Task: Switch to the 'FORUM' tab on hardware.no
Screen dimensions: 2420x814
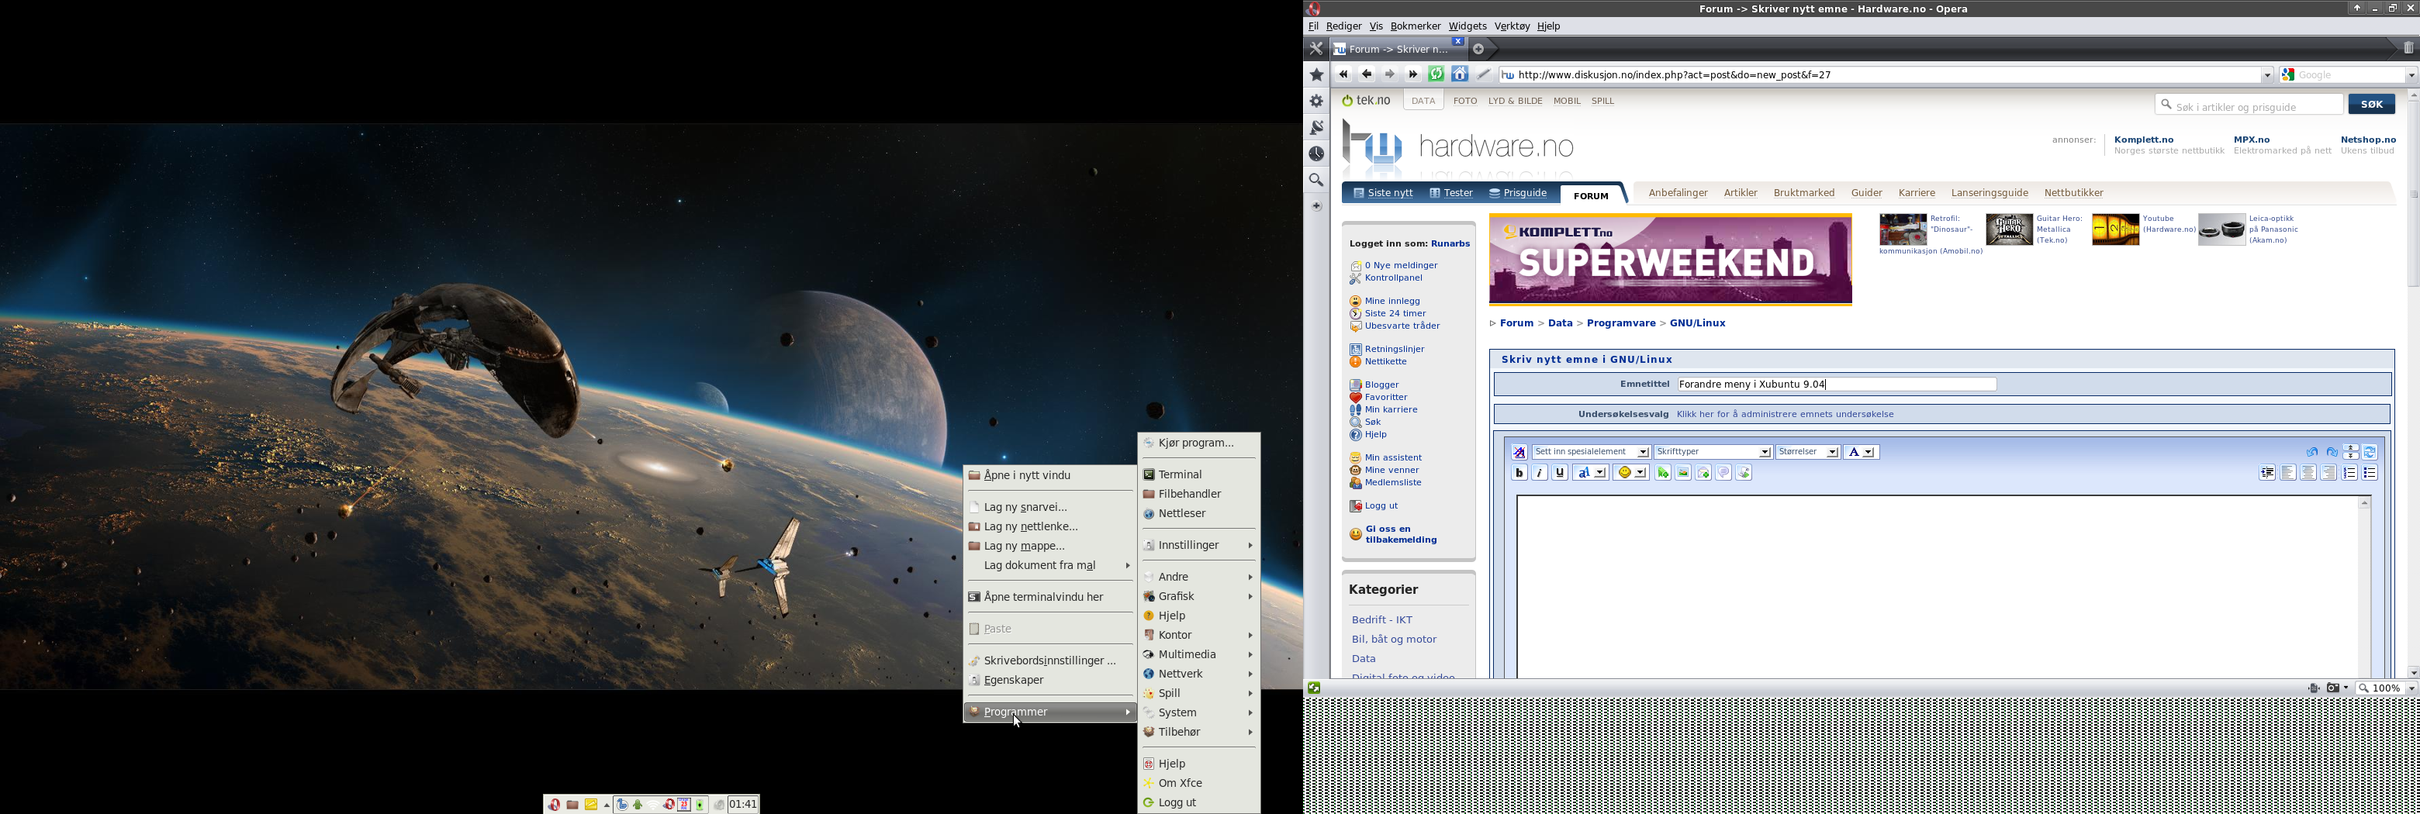Action: point(1591,195)
